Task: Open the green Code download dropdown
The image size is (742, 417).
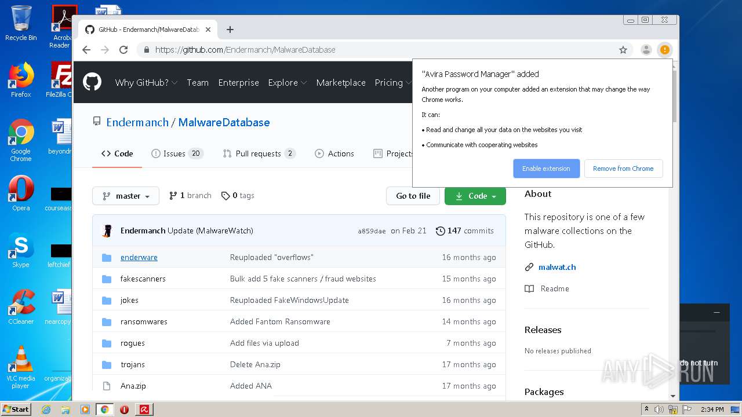Action: [x=475, y=196]
